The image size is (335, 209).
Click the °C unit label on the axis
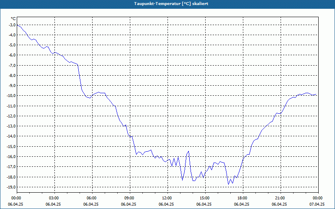pos(13,19)
